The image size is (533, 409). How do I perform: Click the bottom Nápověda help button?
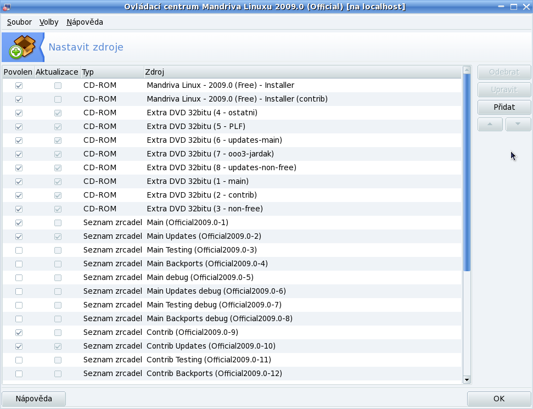tap(33, 399)
